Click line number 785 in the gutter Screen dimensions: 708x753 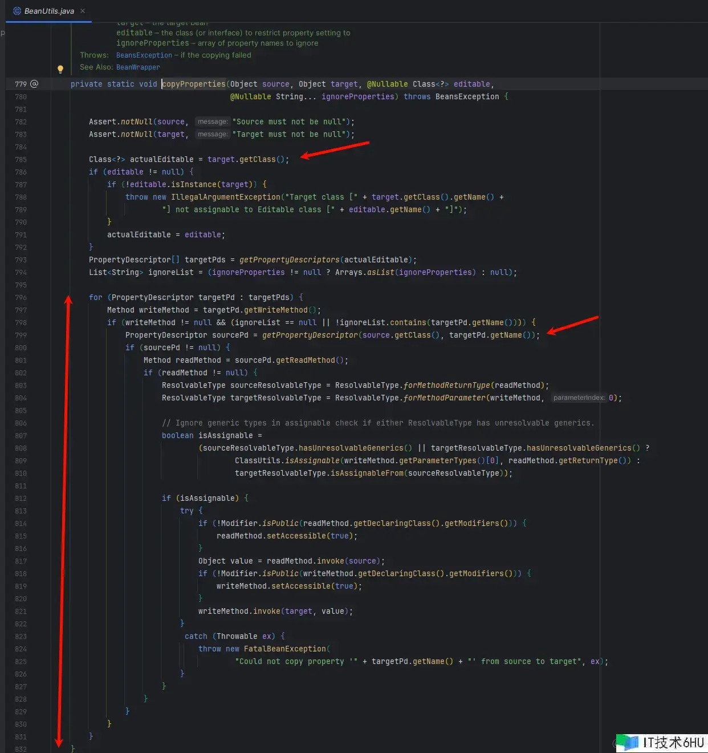coord(21,160)
